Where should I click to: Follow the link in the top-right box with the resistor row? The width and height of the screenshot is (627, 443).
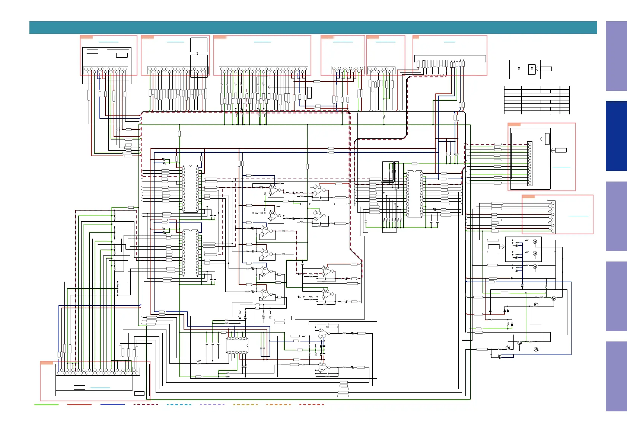[x=450, y=42]
